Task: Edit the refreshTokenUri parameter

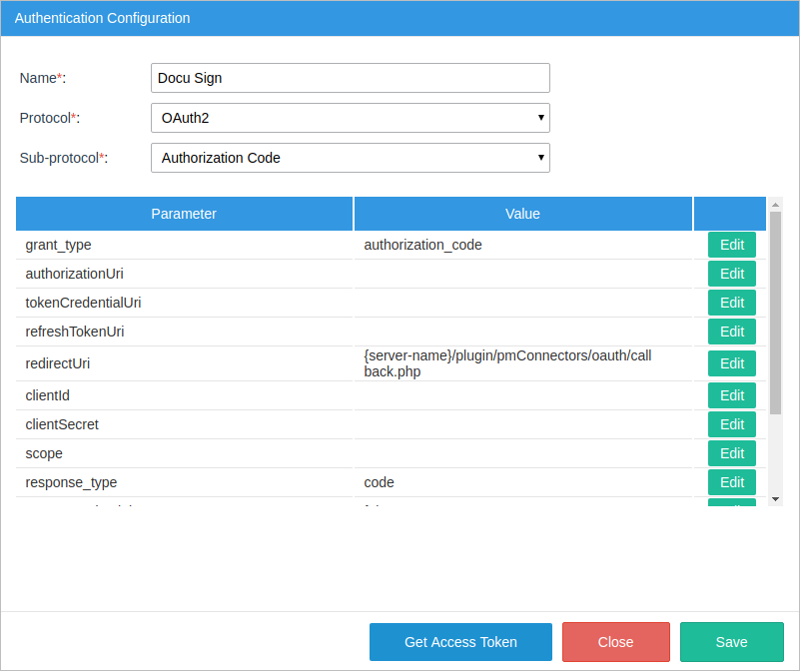Action: coord(731,332)
